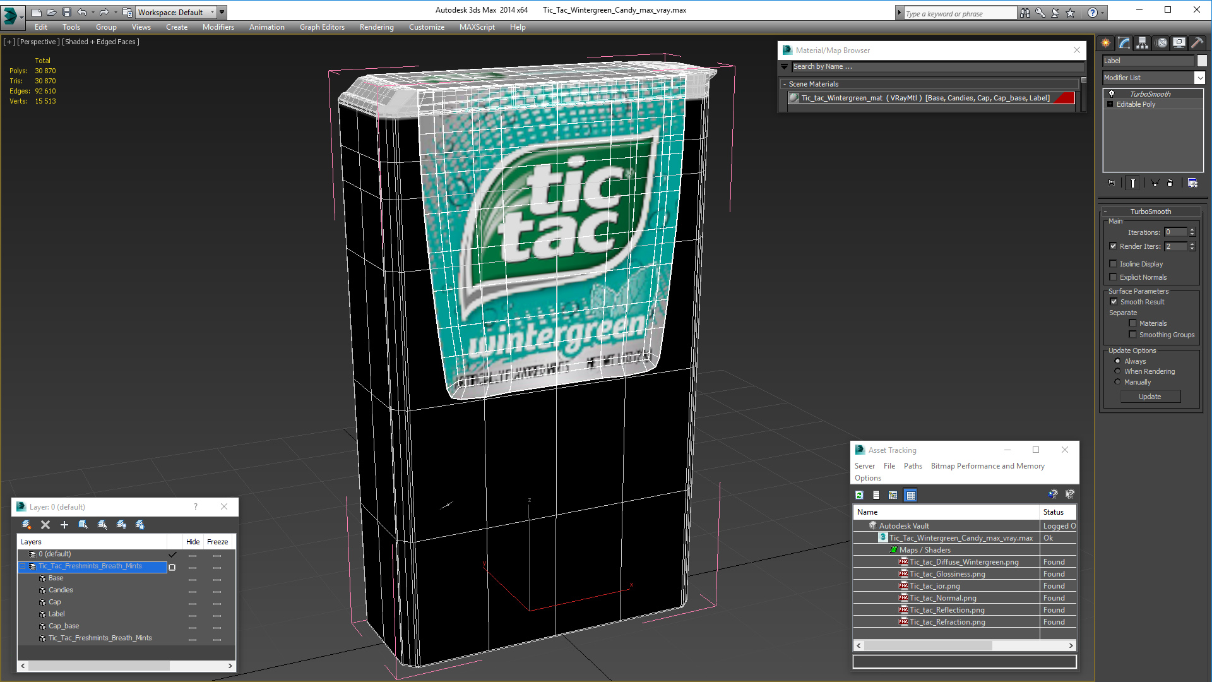Screen dimensions: 1212x682
Task: Click Shaded + Edged Faces viewport label
Action: [101, 42]
